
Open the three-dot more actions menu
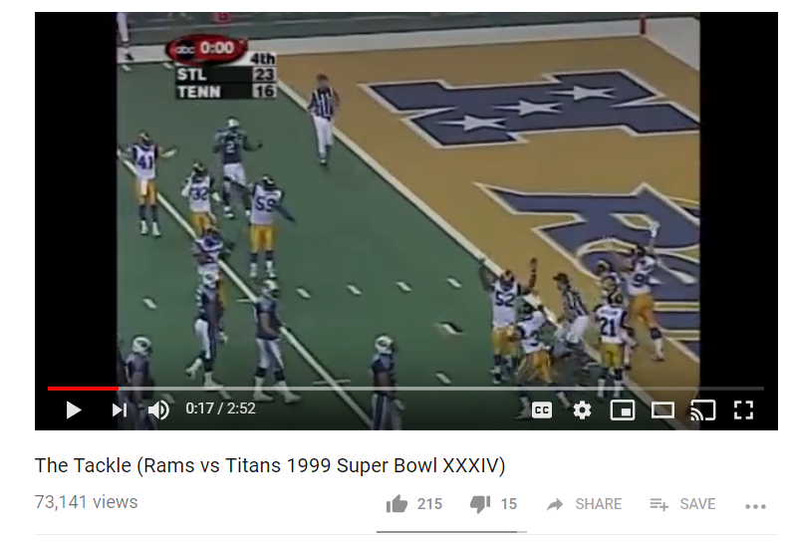click(x=755, y=506)
